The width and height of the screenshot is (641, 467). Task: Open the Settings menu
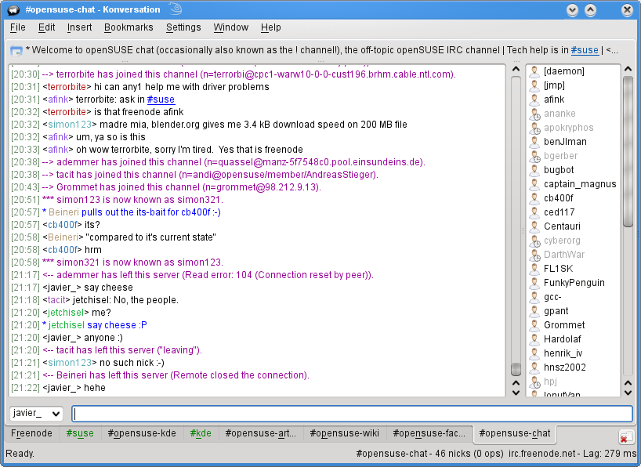coord(183,27)
